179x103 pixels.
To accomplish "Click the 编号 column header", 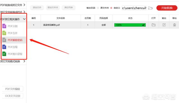I will coord(34,18).
